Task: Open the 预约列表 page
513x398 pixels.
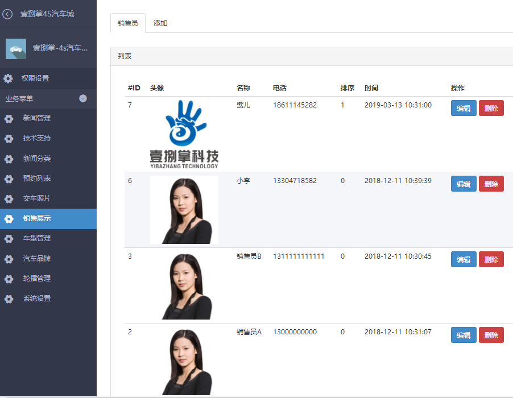Action: (x=48, y=179)
